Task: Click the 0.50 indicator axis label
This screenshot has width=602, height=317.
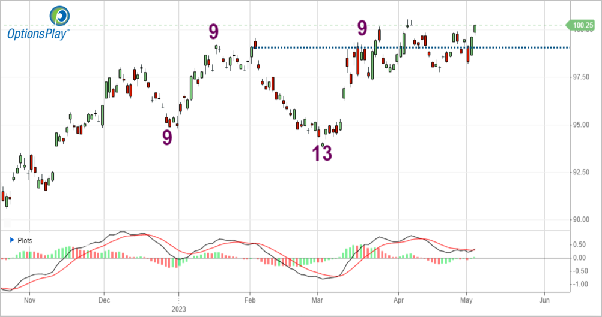Action: pos(580,244)
